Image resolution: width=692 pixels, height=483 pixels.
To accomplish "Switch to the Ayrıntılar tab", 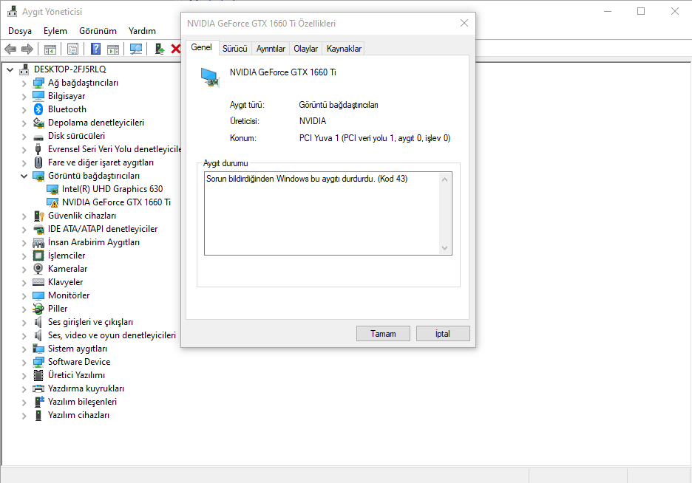I will coord(271,49).
